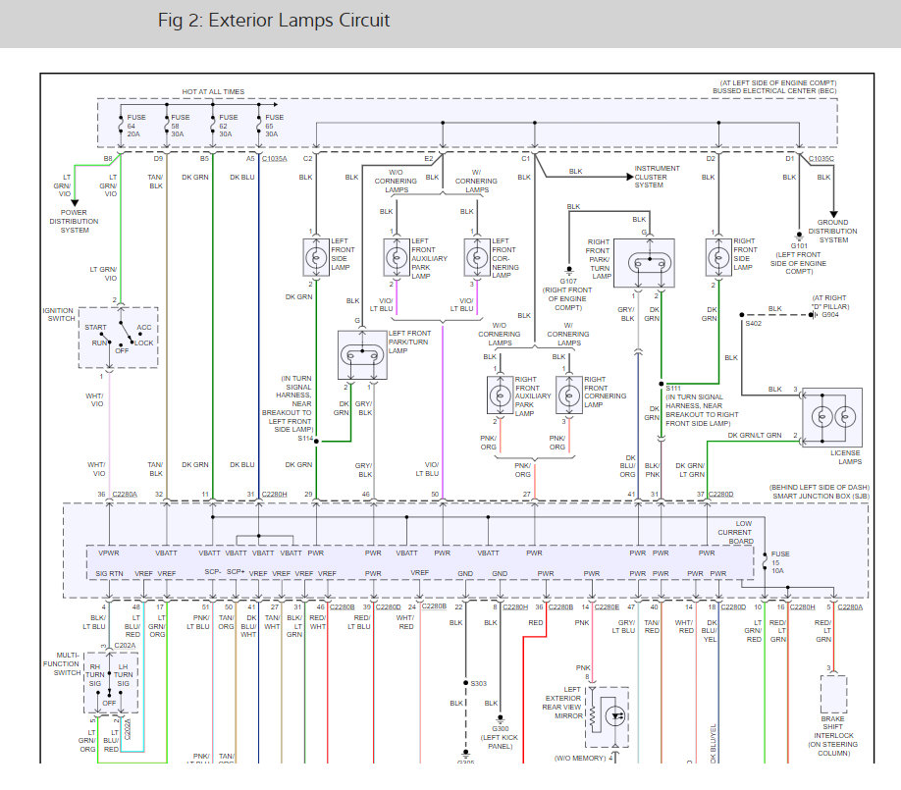901x790 pixels.
Task: Click the '(AT RIGHT "D" PILLAR)' label
Action: point(829,302)
